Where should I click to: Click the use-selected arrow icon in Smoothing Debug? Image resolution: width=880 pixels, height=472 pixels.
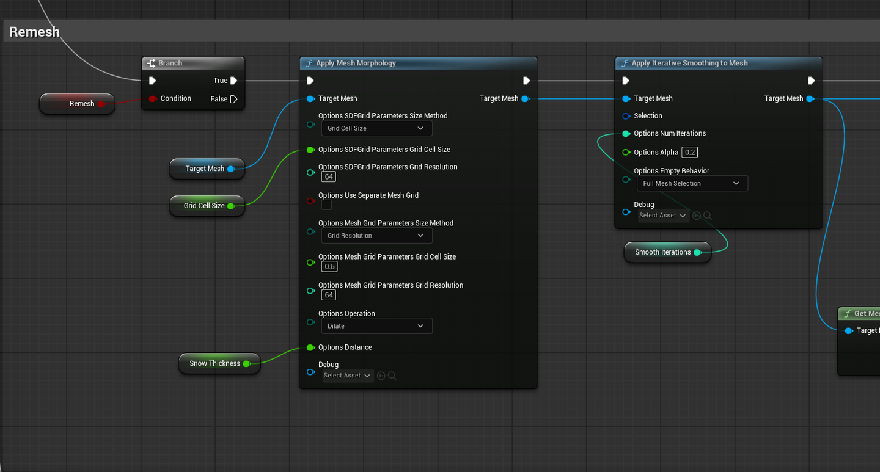pos(697,216)
